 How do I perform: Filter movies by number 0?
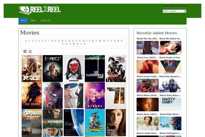26,41
